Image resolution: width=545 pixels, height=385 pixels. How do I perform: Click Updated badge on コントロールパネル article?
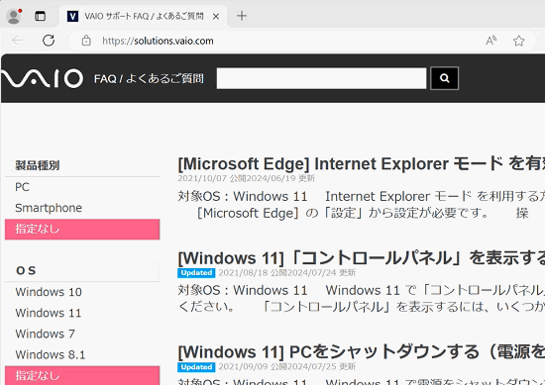pyautogui.click(x=196, y=273)
